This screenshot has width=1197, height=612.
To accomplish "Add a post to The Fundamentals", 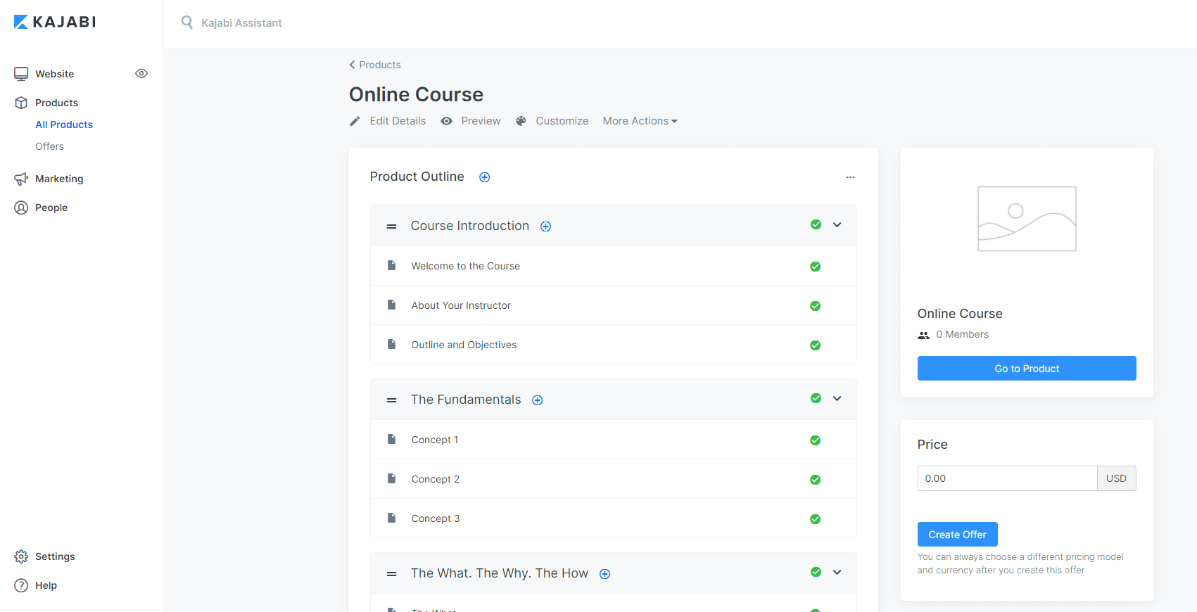I will 538,400.
